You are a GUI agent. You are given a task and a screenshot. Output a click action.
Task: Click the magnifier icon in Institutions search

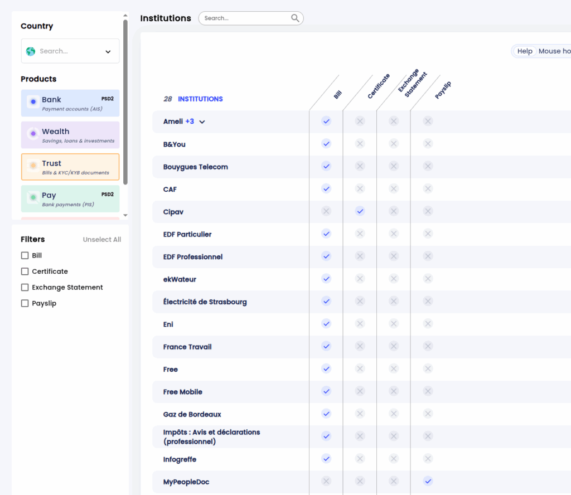(295, 18)
